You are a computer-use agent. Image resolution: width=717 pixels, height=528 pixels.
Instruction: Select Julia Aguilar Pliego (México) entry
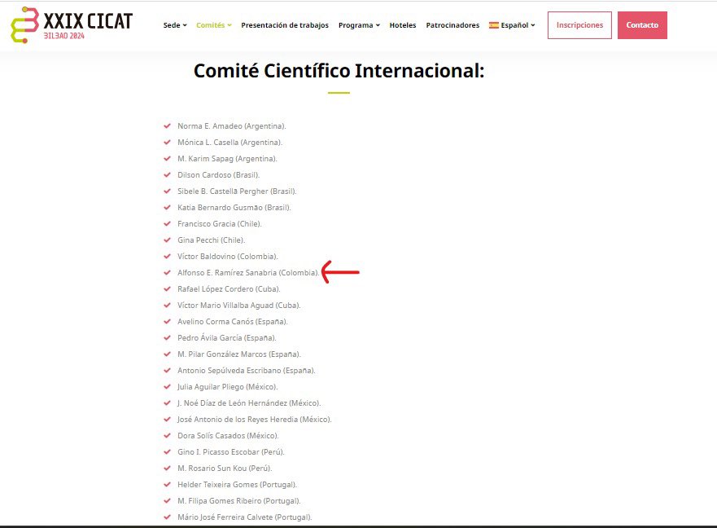tap(228, 387)
